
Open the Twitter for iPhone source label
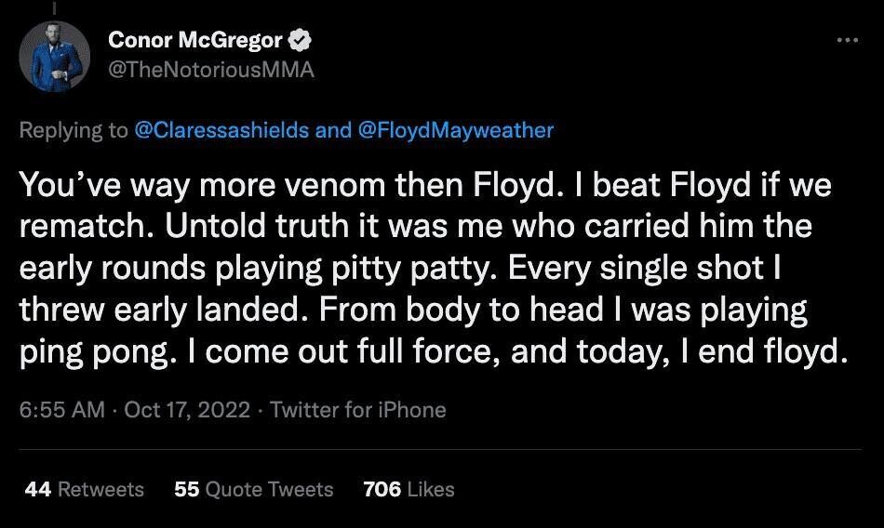(x=358, y=410)
